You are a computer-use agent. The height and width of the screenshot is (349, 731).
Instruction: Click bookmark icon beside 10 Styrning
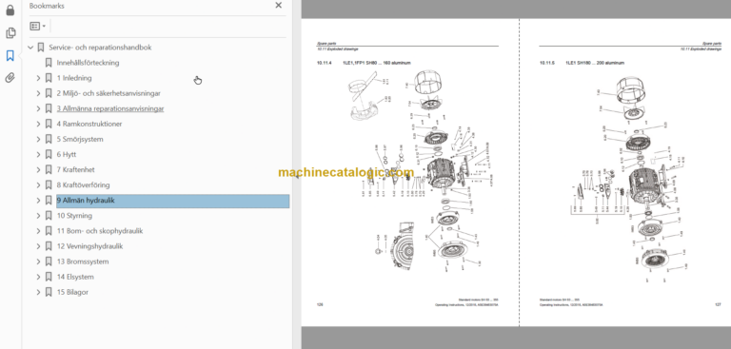point(49,216)
